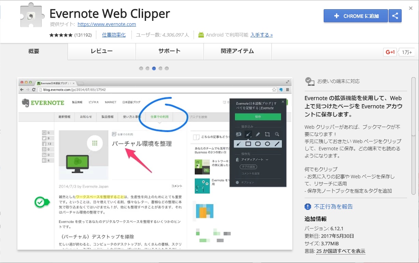
Task: Select the stamp tool in the annotation toolbar
Action: (x=238, y=134)
